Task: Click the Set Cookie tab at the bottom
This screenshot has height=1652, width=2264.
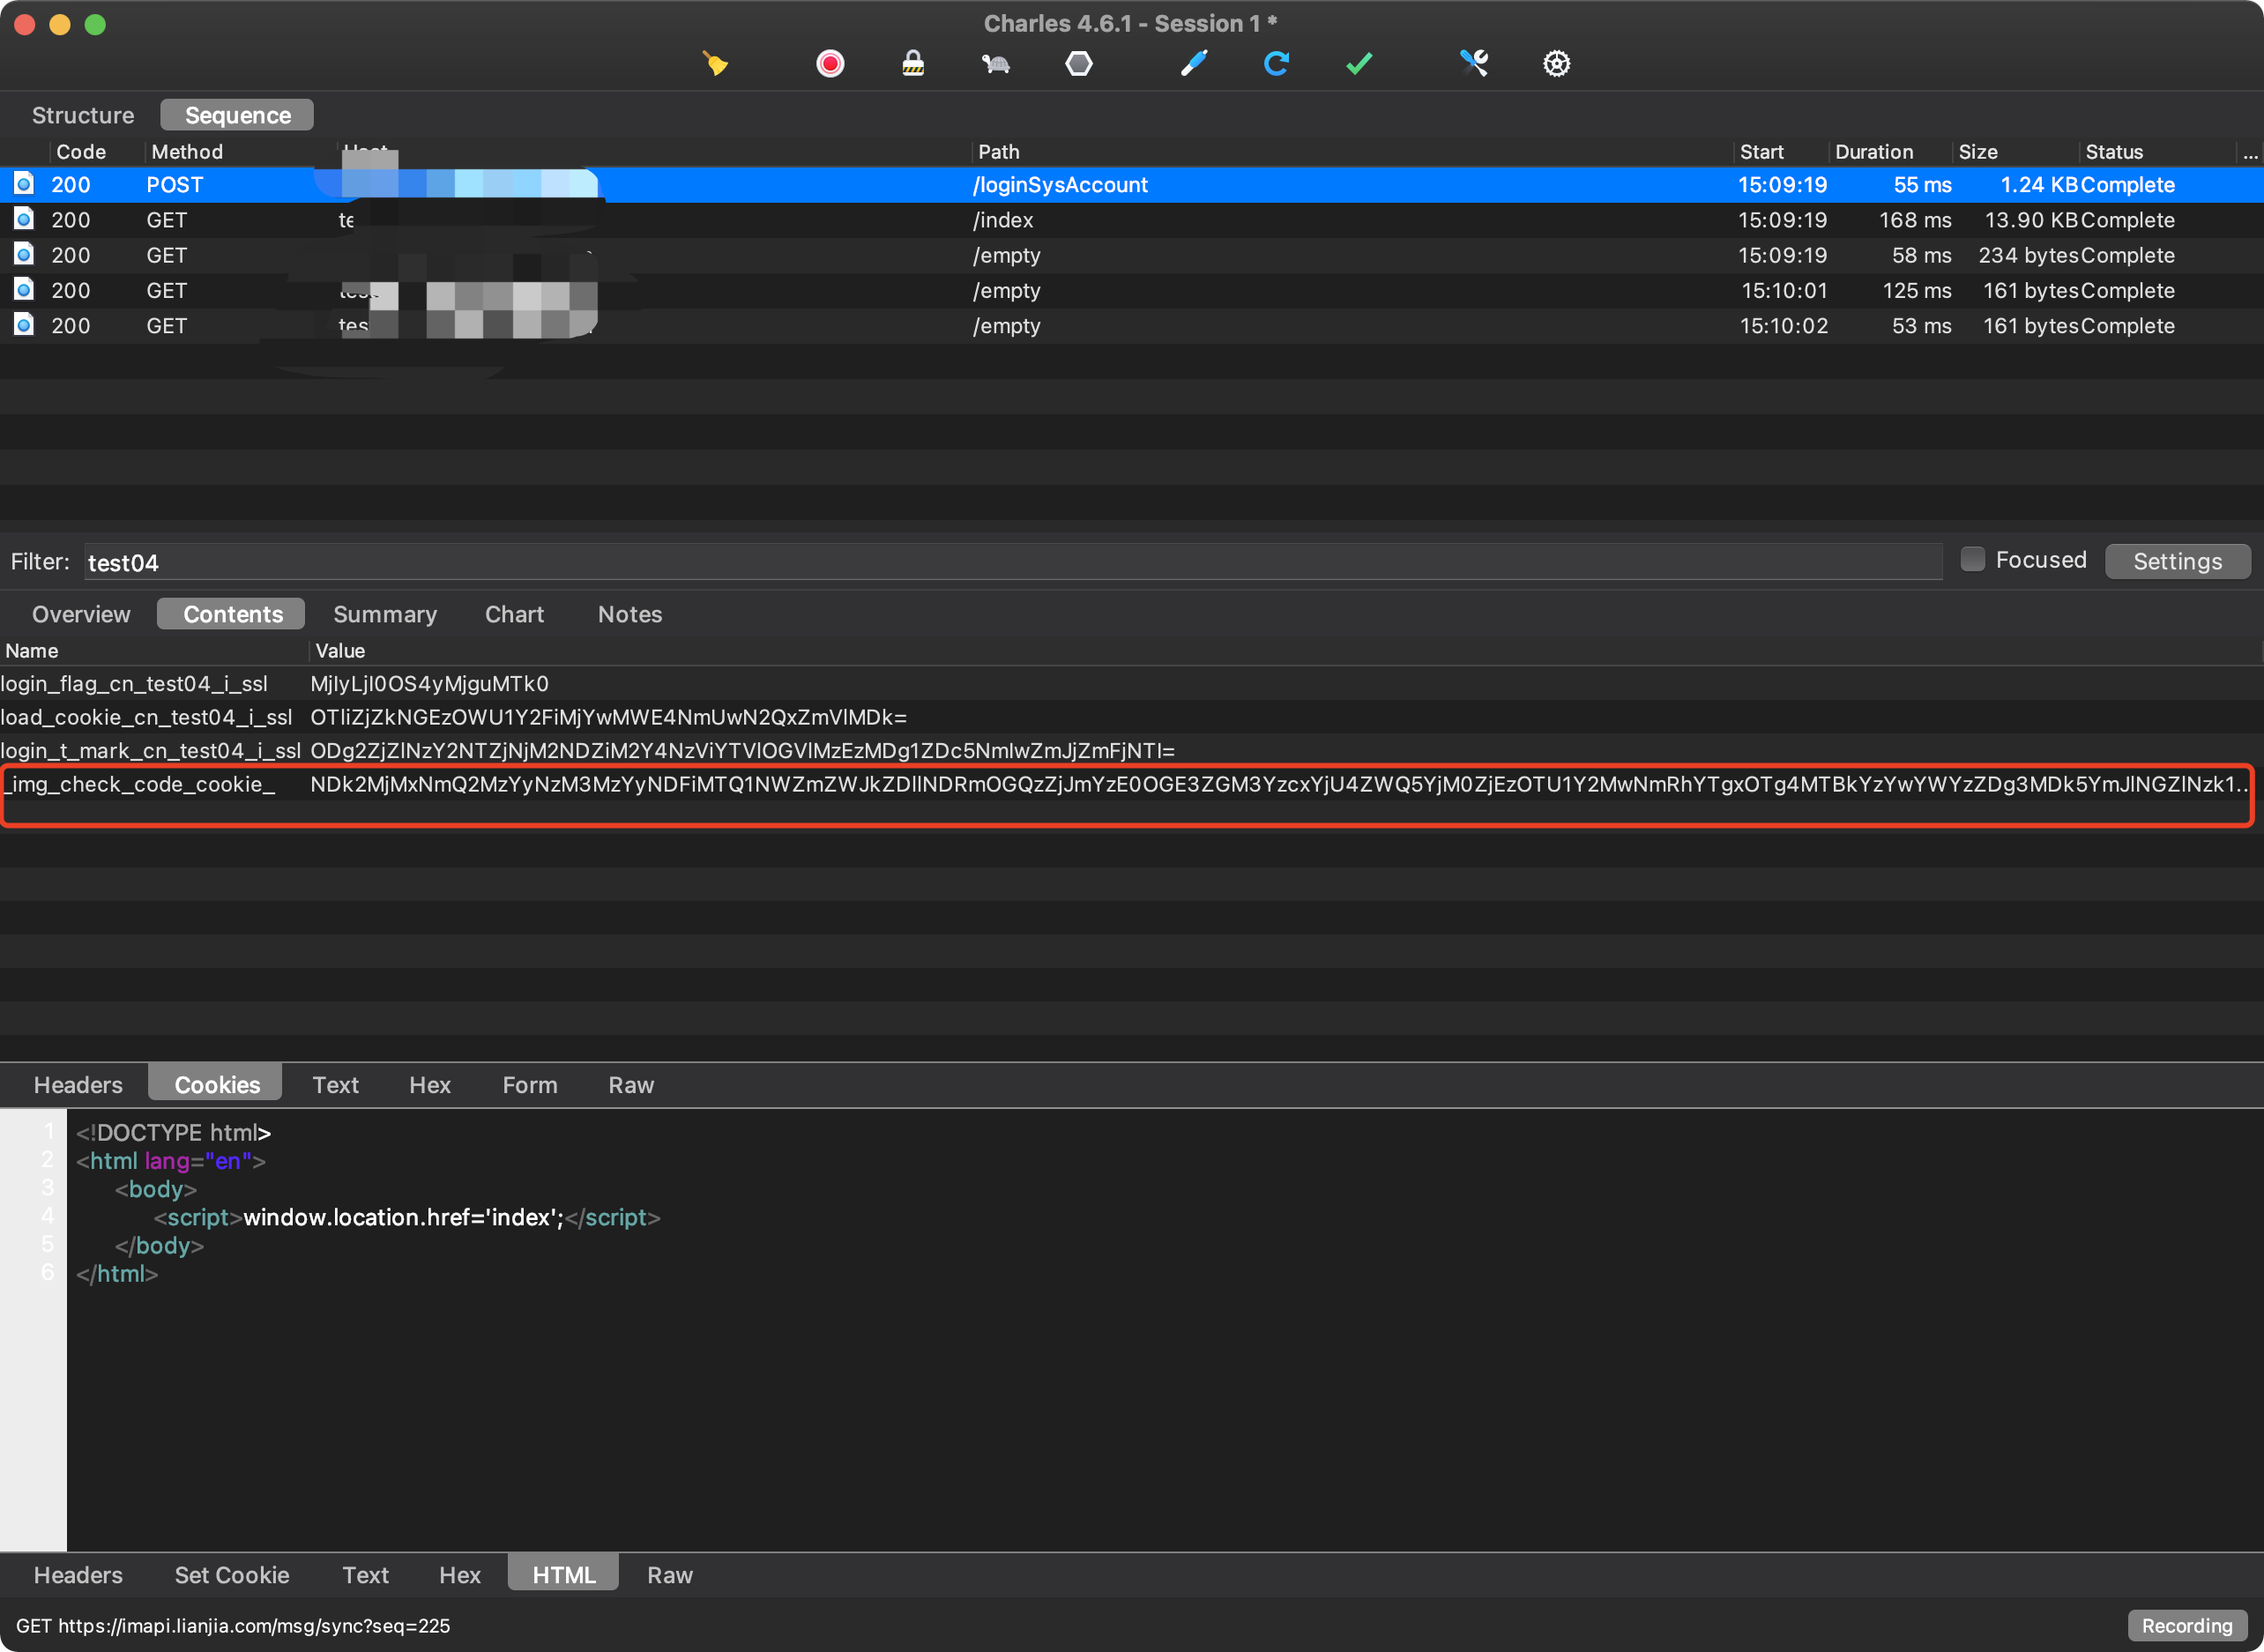Action: [x=232, y=1574]
